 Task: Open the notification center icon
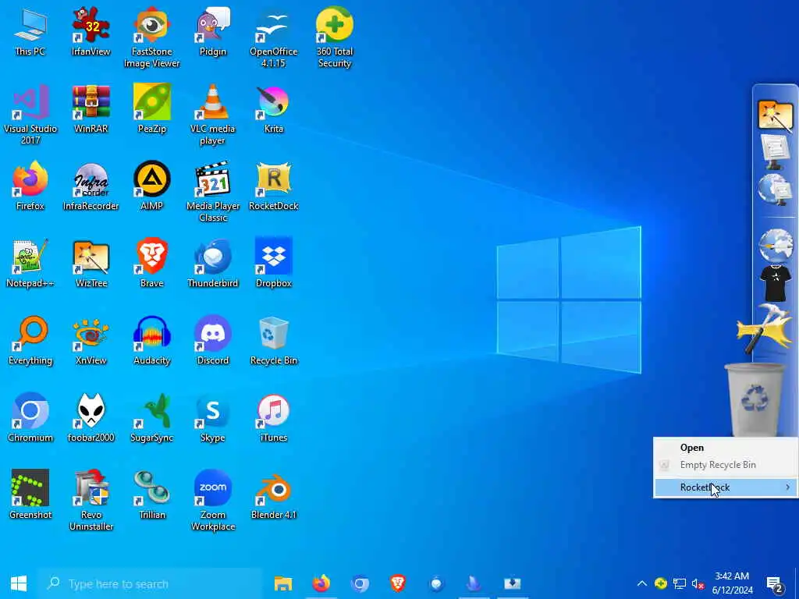pos(775,583)
